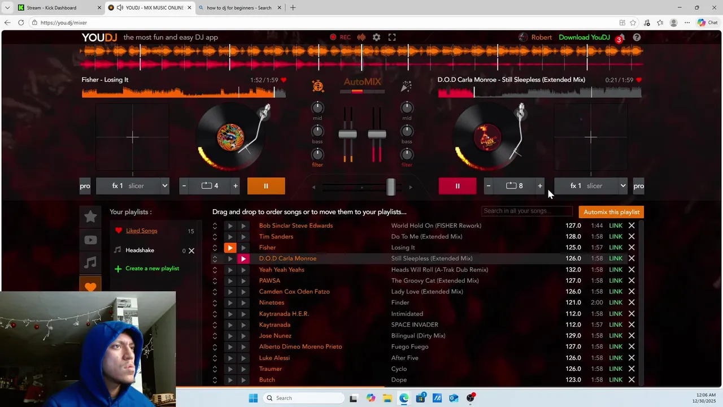The image size is (723, 407).
Task: Load PAWSA on right deck
Action: click(243, 281)
